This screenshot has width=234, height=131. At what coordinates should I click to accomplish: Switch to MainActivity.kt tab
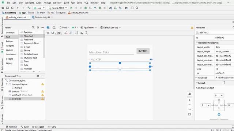tap(42, 17)
